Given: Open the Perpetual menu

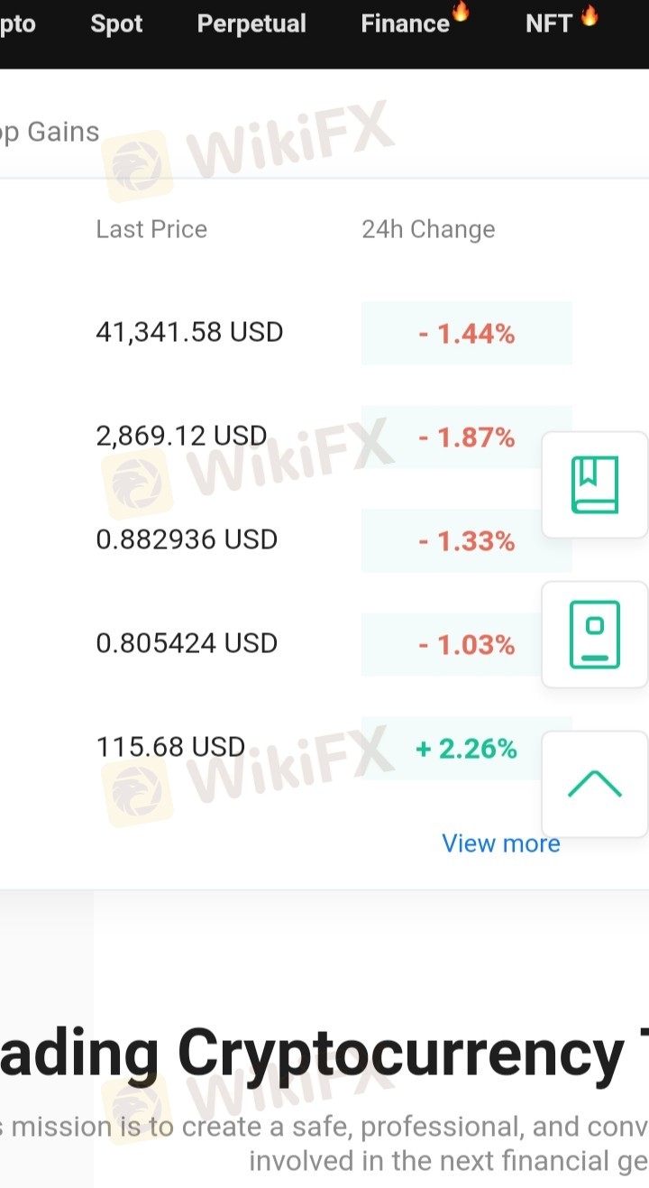Looking at the screenshot, I should [251, 24].
